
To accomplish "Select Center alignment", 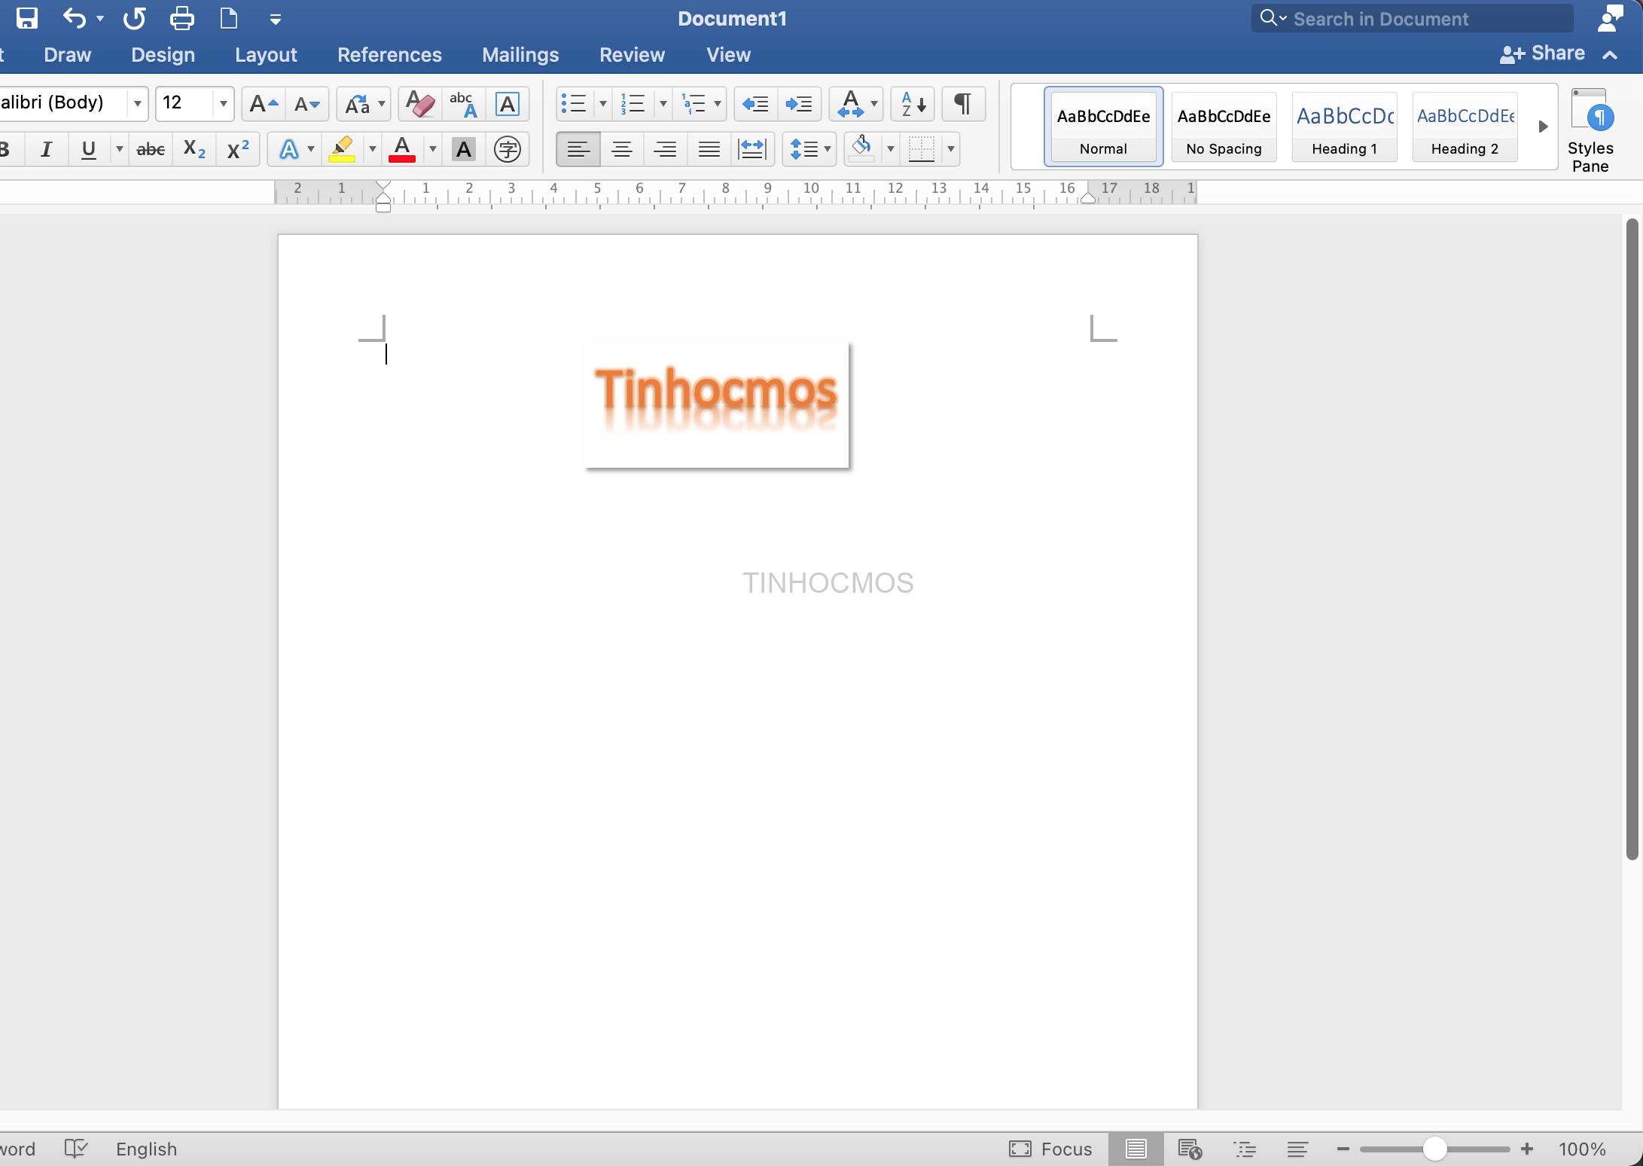I will [x=622, y=149].
